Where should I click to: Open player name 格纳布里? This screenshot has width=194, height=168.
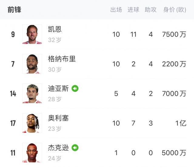[62, 59]
